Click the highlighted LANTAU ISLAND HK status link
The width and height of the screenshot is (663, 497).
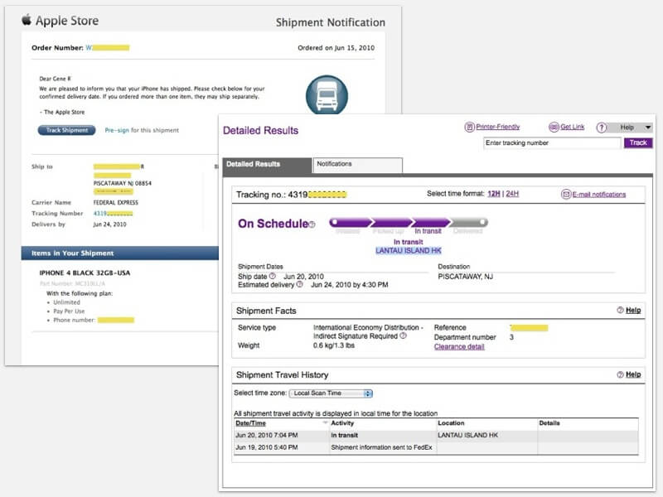408,251
